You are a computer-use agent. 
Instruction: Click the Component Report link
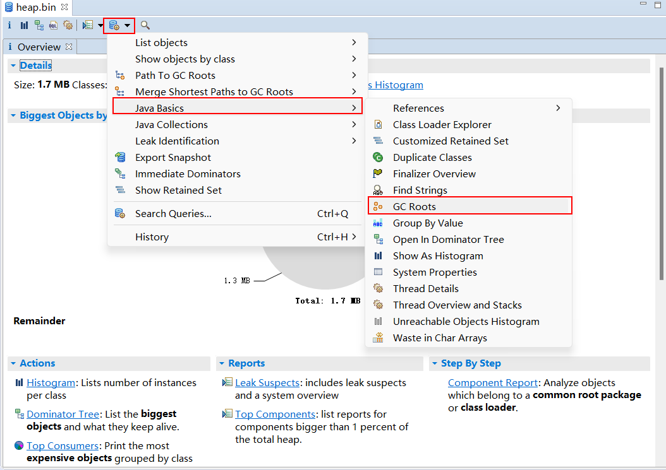pos(493,382)
